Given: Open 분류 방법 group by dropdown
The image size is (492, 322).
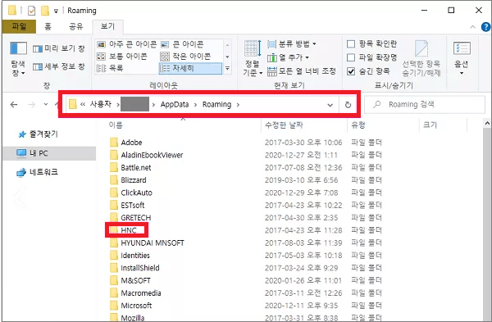Looking at the screenshot, I should [291, 44].
